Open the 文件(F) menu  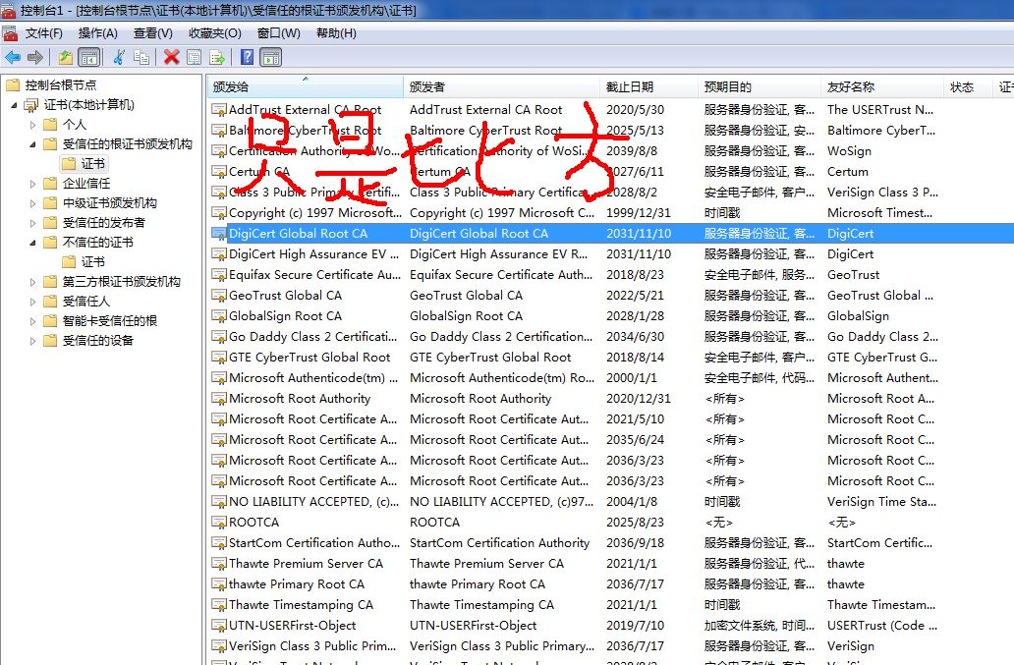(x=44, y=33)
